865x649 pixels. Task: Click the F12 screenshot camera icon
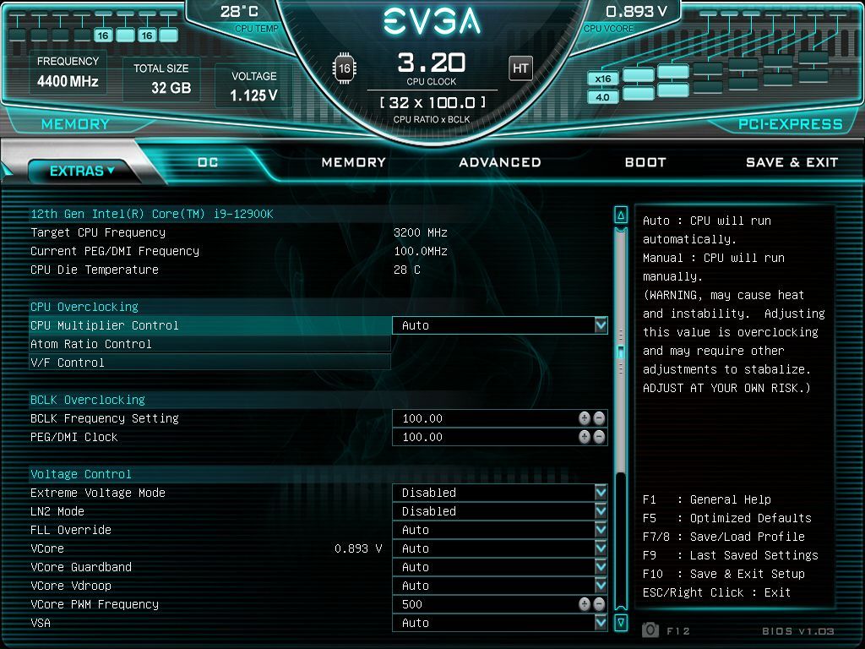[x=650, y=630]
